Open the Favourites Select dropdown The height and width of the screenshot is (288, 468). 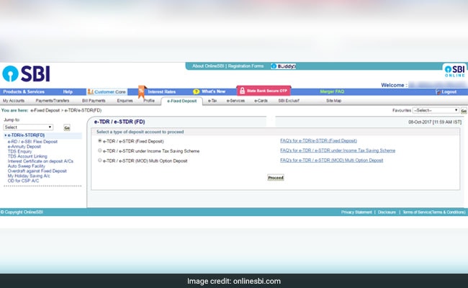pyautogui.click(x=436, y=110)
